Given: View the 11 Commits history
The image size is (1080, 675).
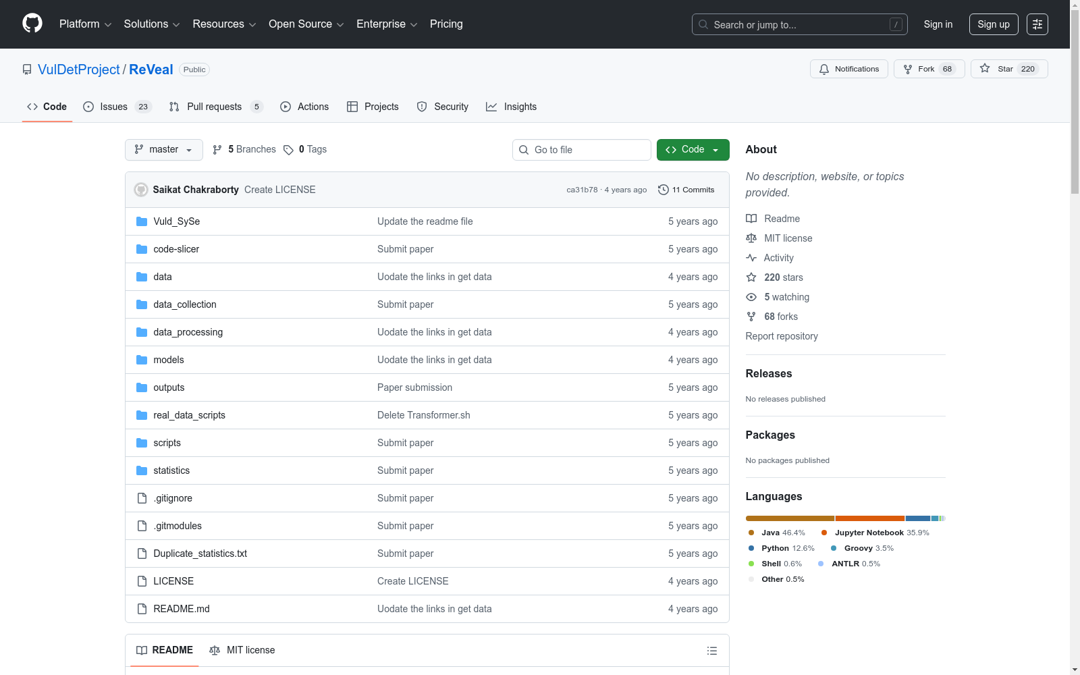Looking at the screenshot, I should click(x=686, y=190).
